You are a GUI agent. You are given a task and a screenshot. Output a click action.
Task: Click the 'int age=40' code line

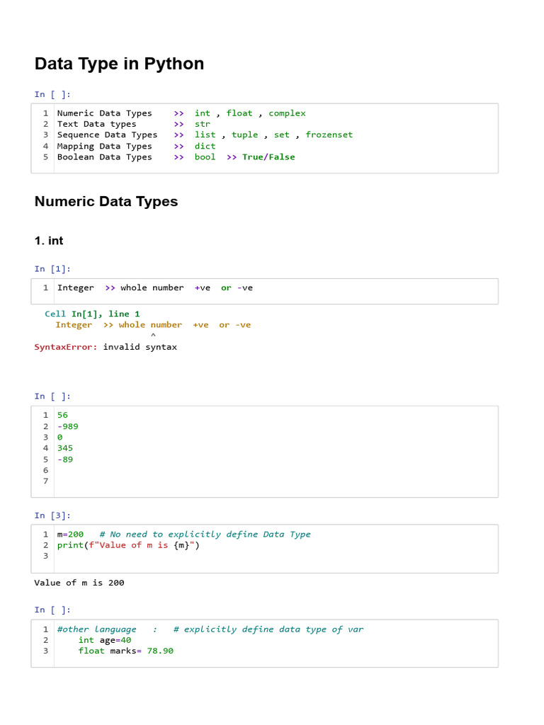(105, 640)
